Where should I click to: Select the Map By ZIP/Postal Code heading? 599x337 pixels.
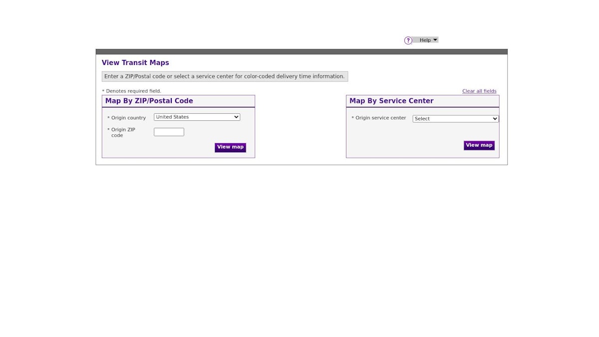(149, 101)
